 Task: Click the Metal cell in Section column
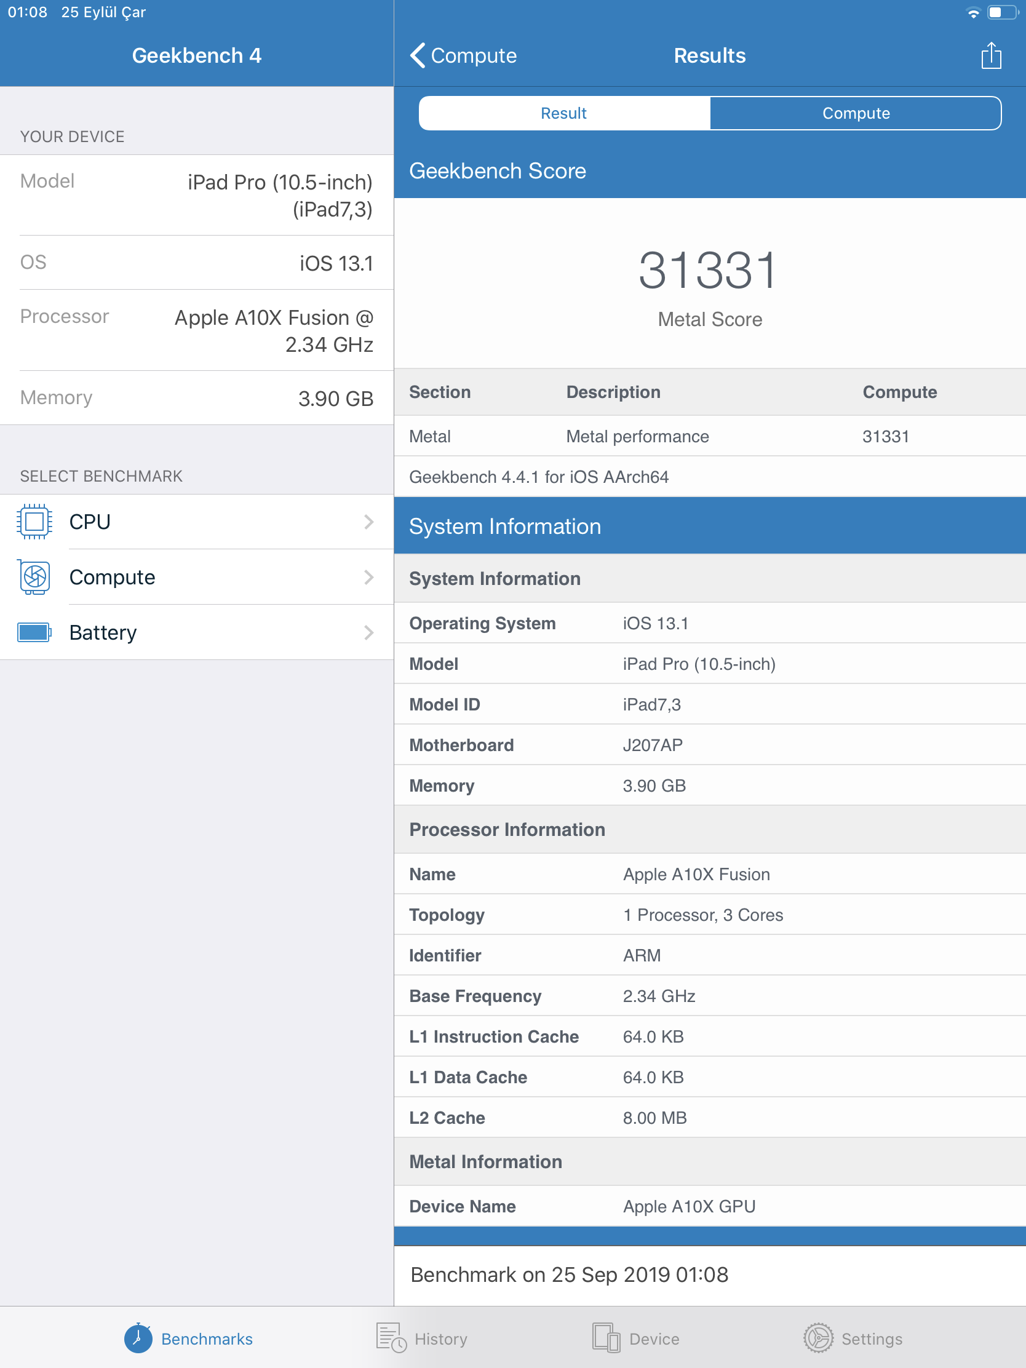point(430,437)
